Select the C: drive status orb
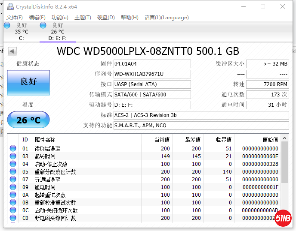296x231 pixels. click(7, 25)
